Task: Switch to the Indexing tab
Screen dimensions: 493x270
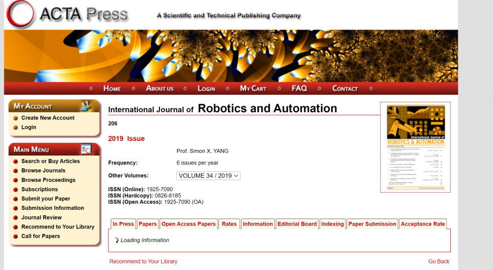Action: coord(333,224)
